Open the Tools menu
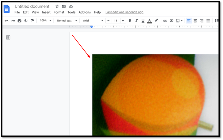Image resolution: width=223 pixels, height=140 pixels. (71, 12)
